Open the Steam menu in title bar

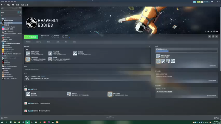click(2, 2)
